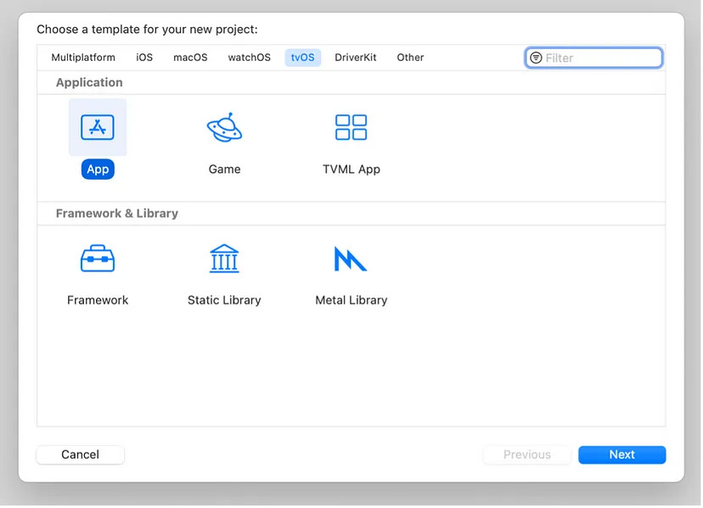Select the Framework toolbox icon

tap(98, 259)
